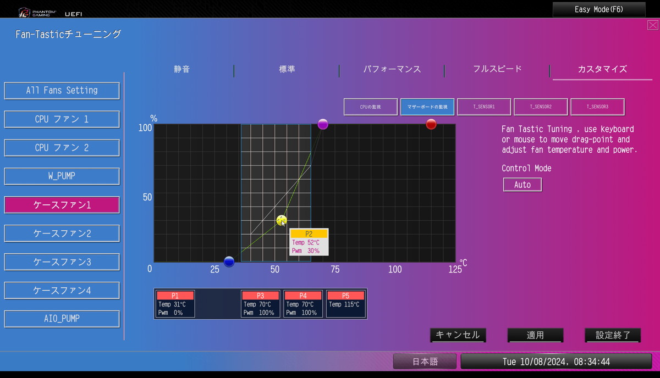Select AIO_PUMP in fan list
The width and height of the screenshot is (660, 378).
pyautogui.click(x=62, y=319)
